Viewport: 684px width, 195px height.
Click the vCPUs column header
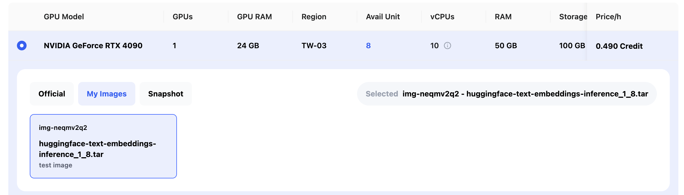tap(442, 17)
